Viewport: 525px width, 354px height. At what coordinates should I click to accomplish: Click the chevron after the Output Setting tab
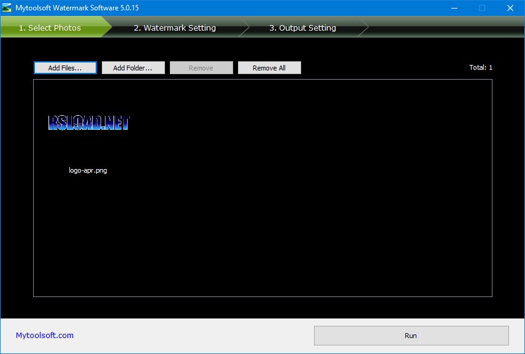point(364,28)
